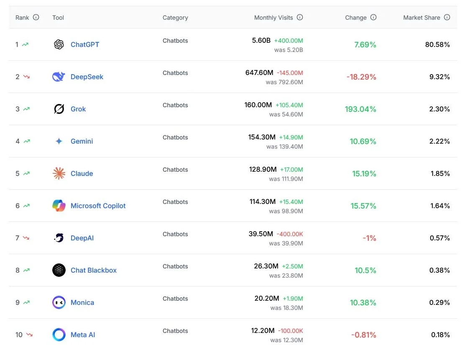
Task: Click the ChatGPT logo icon
Action: pos(59,44)
